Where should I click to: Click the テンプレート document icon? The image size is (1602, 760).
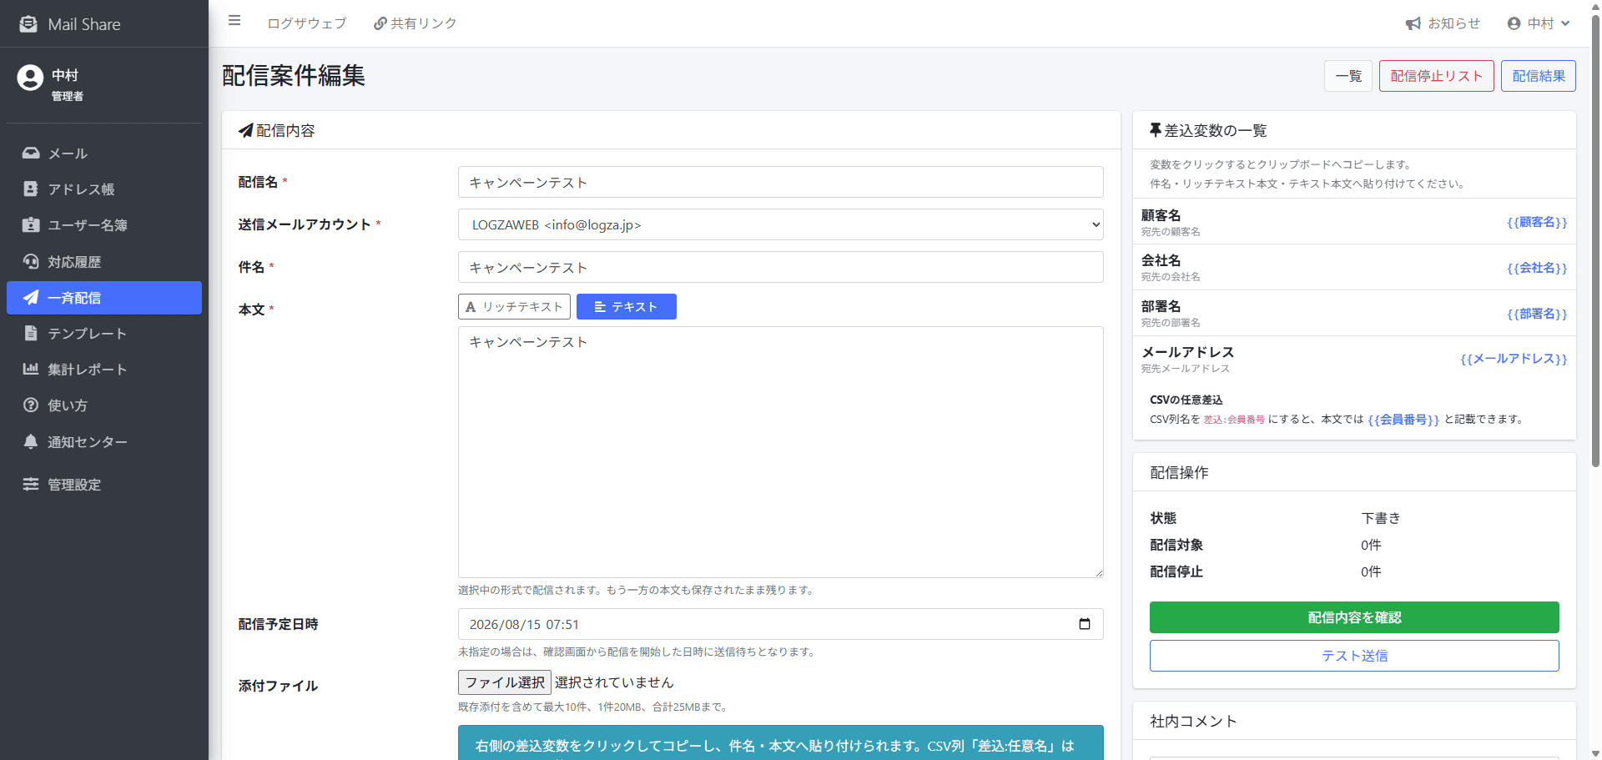click(x=31, y=333)
